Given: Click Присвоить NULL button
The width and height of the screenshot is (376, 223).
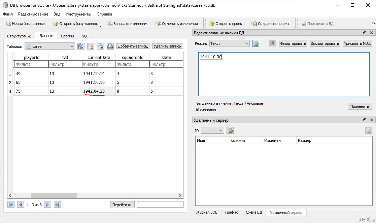Looking at the screenshot, I should coord(357,43).
